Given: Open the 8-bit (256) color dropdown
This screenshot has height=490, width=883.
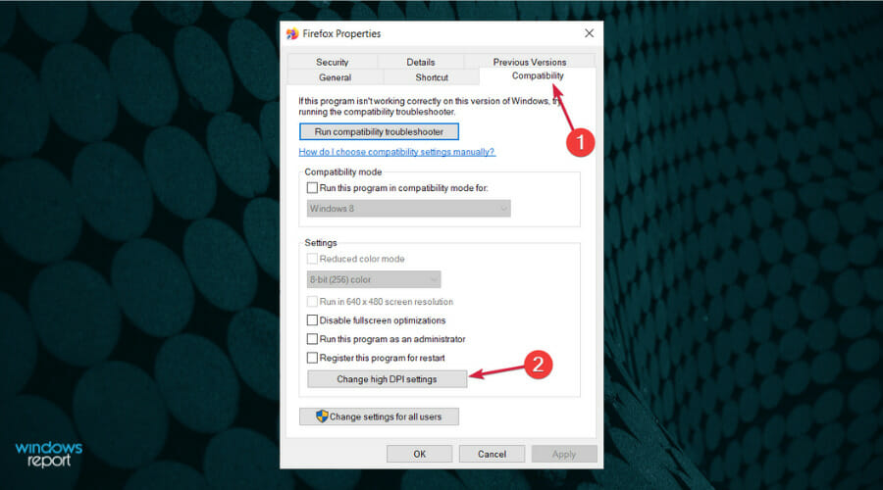Looking at the screenshot, I should [374, 279].
